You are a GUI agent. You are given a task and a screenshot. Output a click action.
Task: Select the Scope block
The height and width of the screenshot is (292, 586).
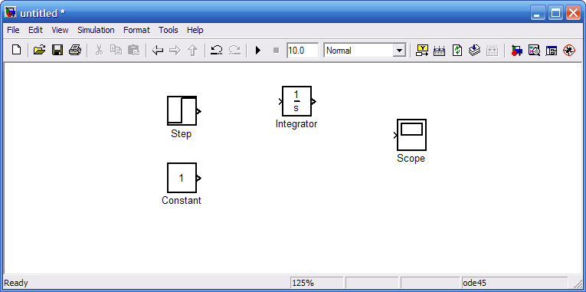411,135
